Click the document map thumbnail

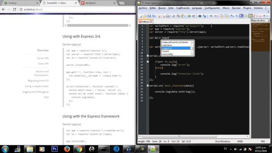tap(261, 37)
